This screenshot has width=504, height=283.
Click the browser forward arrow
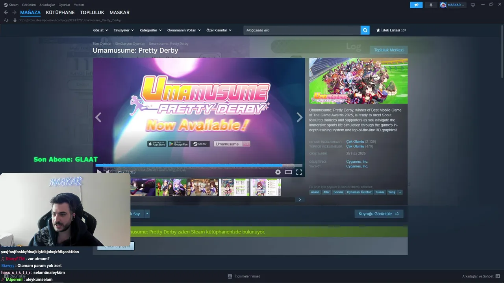click(x=14, y=13)
